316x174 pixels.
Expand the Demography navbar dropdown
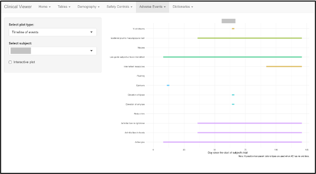pos(88,7)
